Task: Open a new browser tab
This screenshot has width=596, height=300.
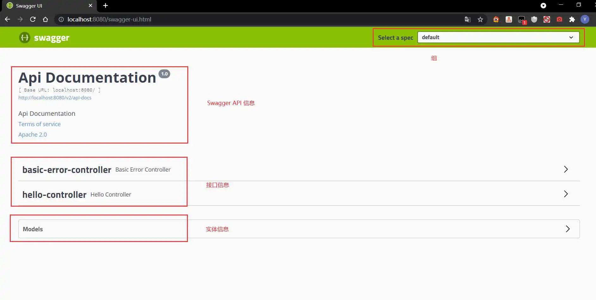Action: 105,6
